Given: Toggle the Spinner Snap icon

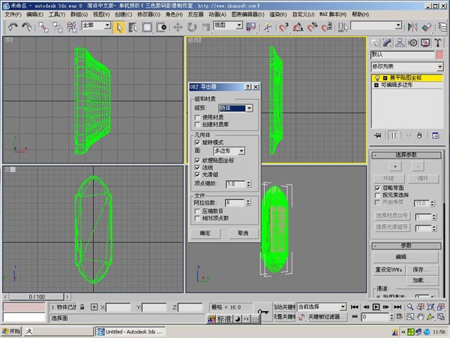Looking at the screenshot, I should point(326,27).
